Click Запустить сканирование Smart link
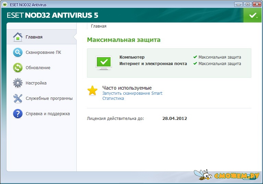Viewport: 263px width, 184px height. (132, 93)
